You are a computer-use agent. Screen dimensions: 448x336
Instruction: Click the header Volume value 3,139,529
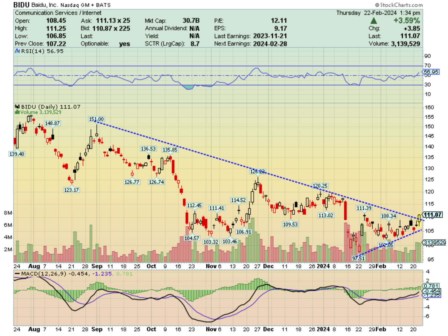point(405,44)
